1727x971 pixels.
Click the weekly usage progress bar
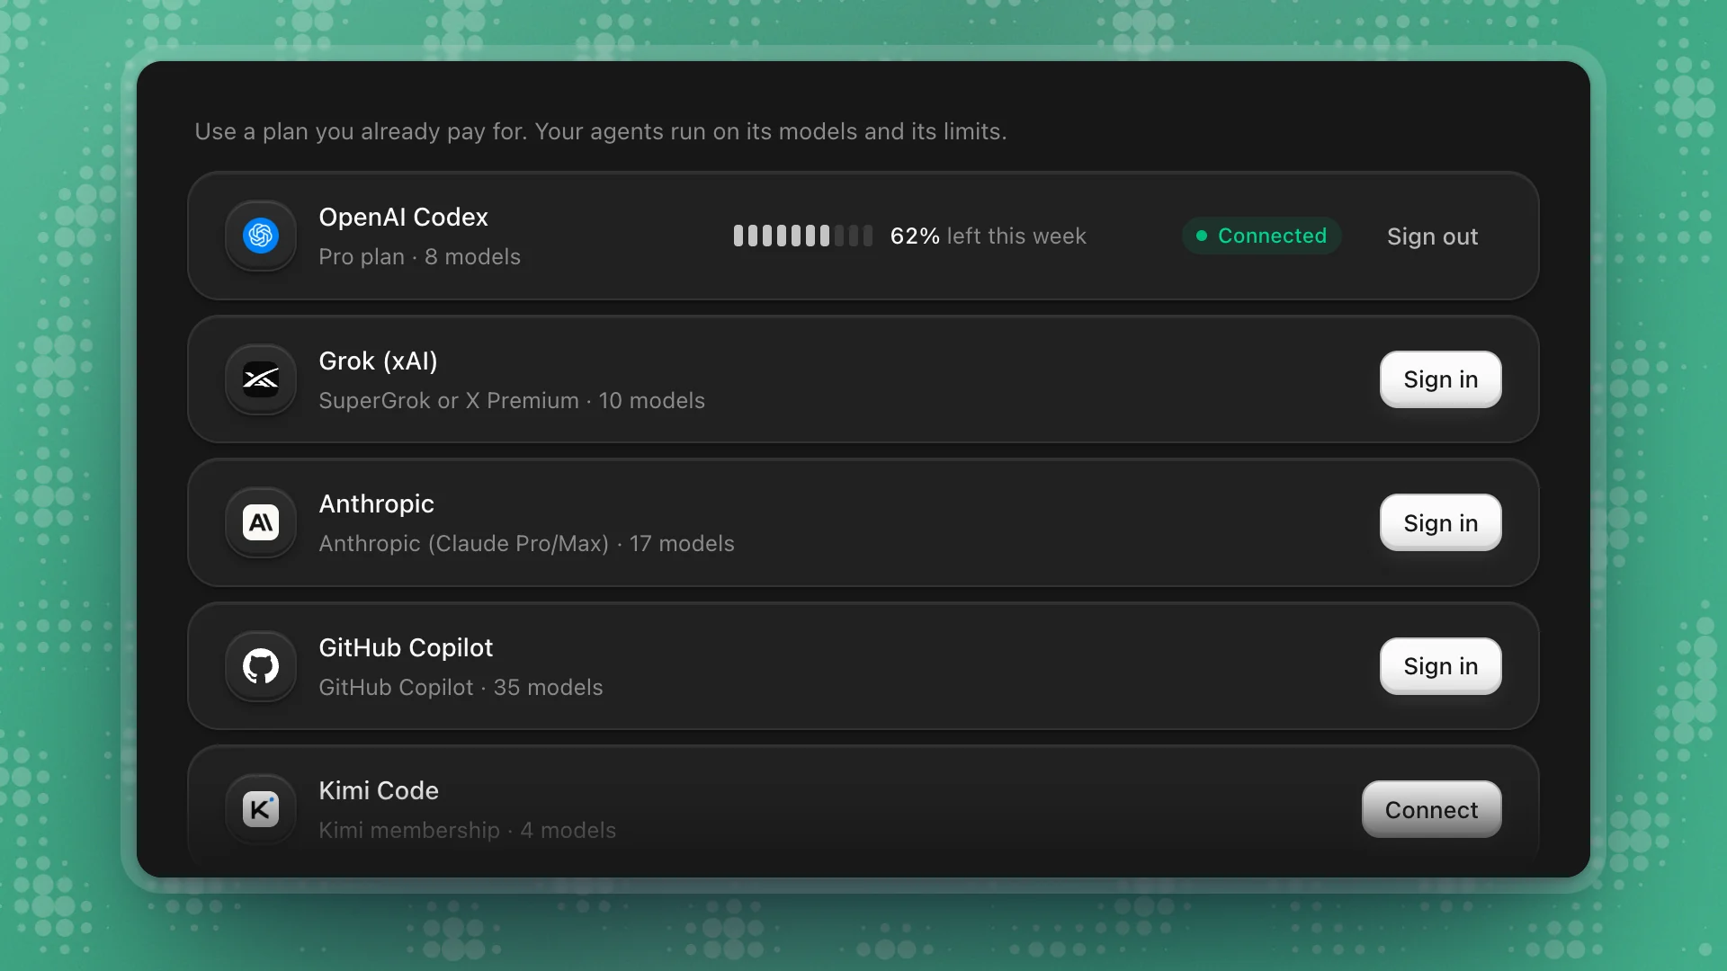[802, 236]
